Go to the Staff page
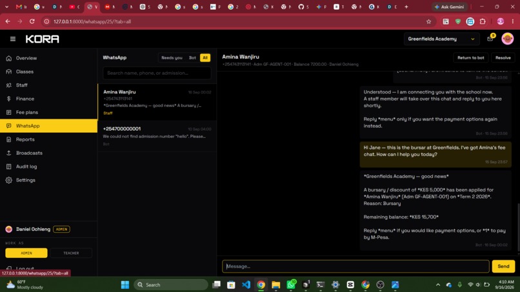520x292 pixels. [x=49, y=85]
